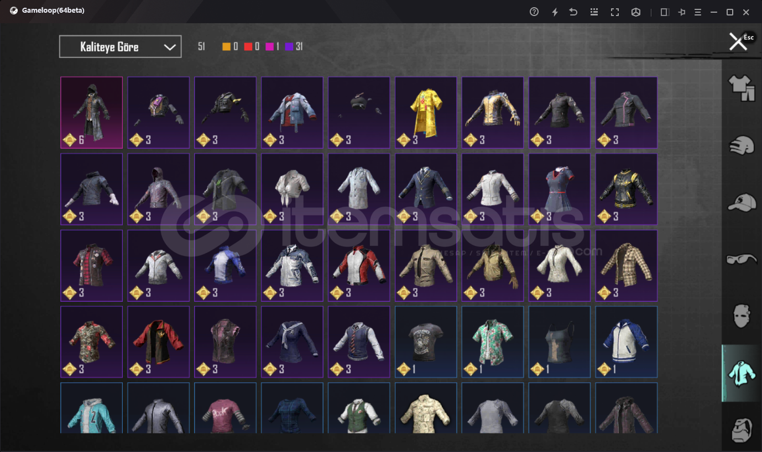Select the khaki shirt with tie
762x452 pixels.
(x=426, y=266)
